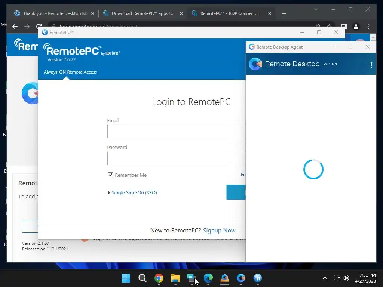Reload the Chrome page

tap(39, 26)
